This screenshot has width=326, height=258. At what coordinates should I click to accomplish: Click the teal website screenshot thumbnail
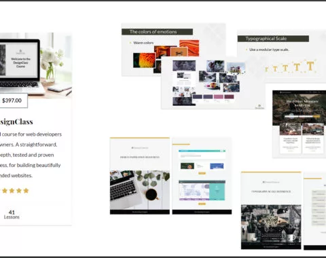click(217, 190)
